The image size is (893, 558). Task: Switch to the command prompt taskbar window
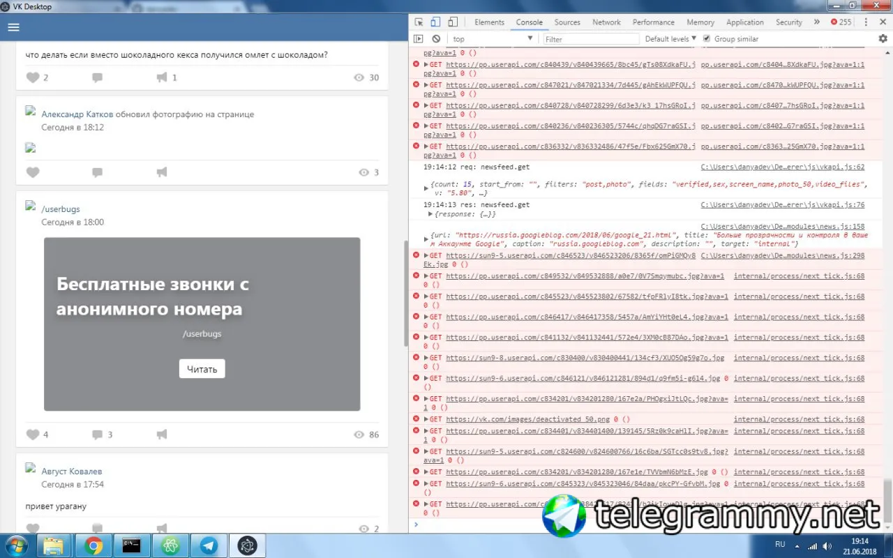click(x=132, y=545)
